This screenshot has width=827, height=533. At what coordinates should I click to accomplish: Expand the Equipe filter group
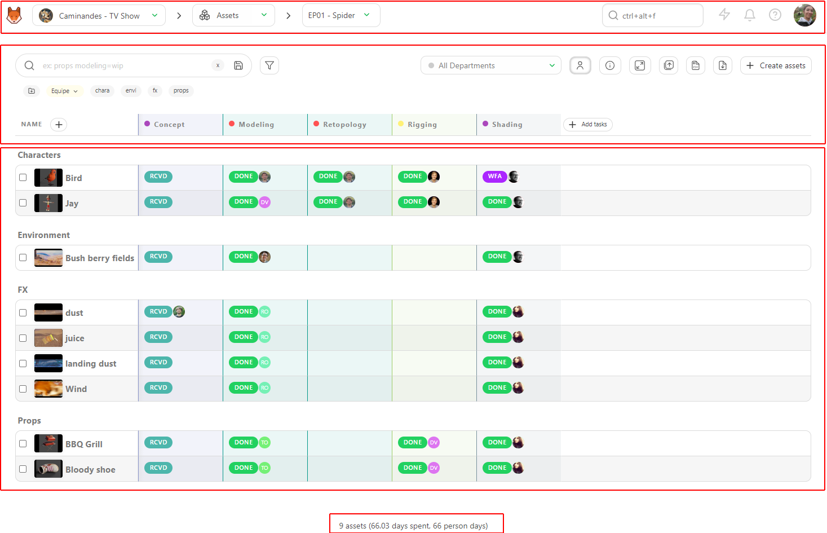[x=64, y=91]
